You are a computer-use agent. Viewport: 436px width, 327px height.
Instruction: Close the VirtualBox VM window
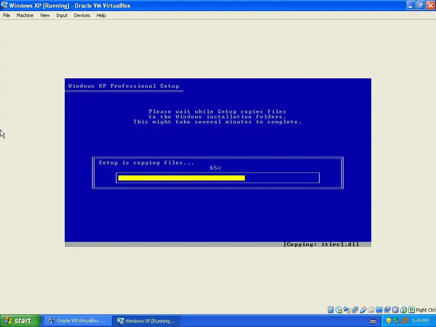point(430,5)
